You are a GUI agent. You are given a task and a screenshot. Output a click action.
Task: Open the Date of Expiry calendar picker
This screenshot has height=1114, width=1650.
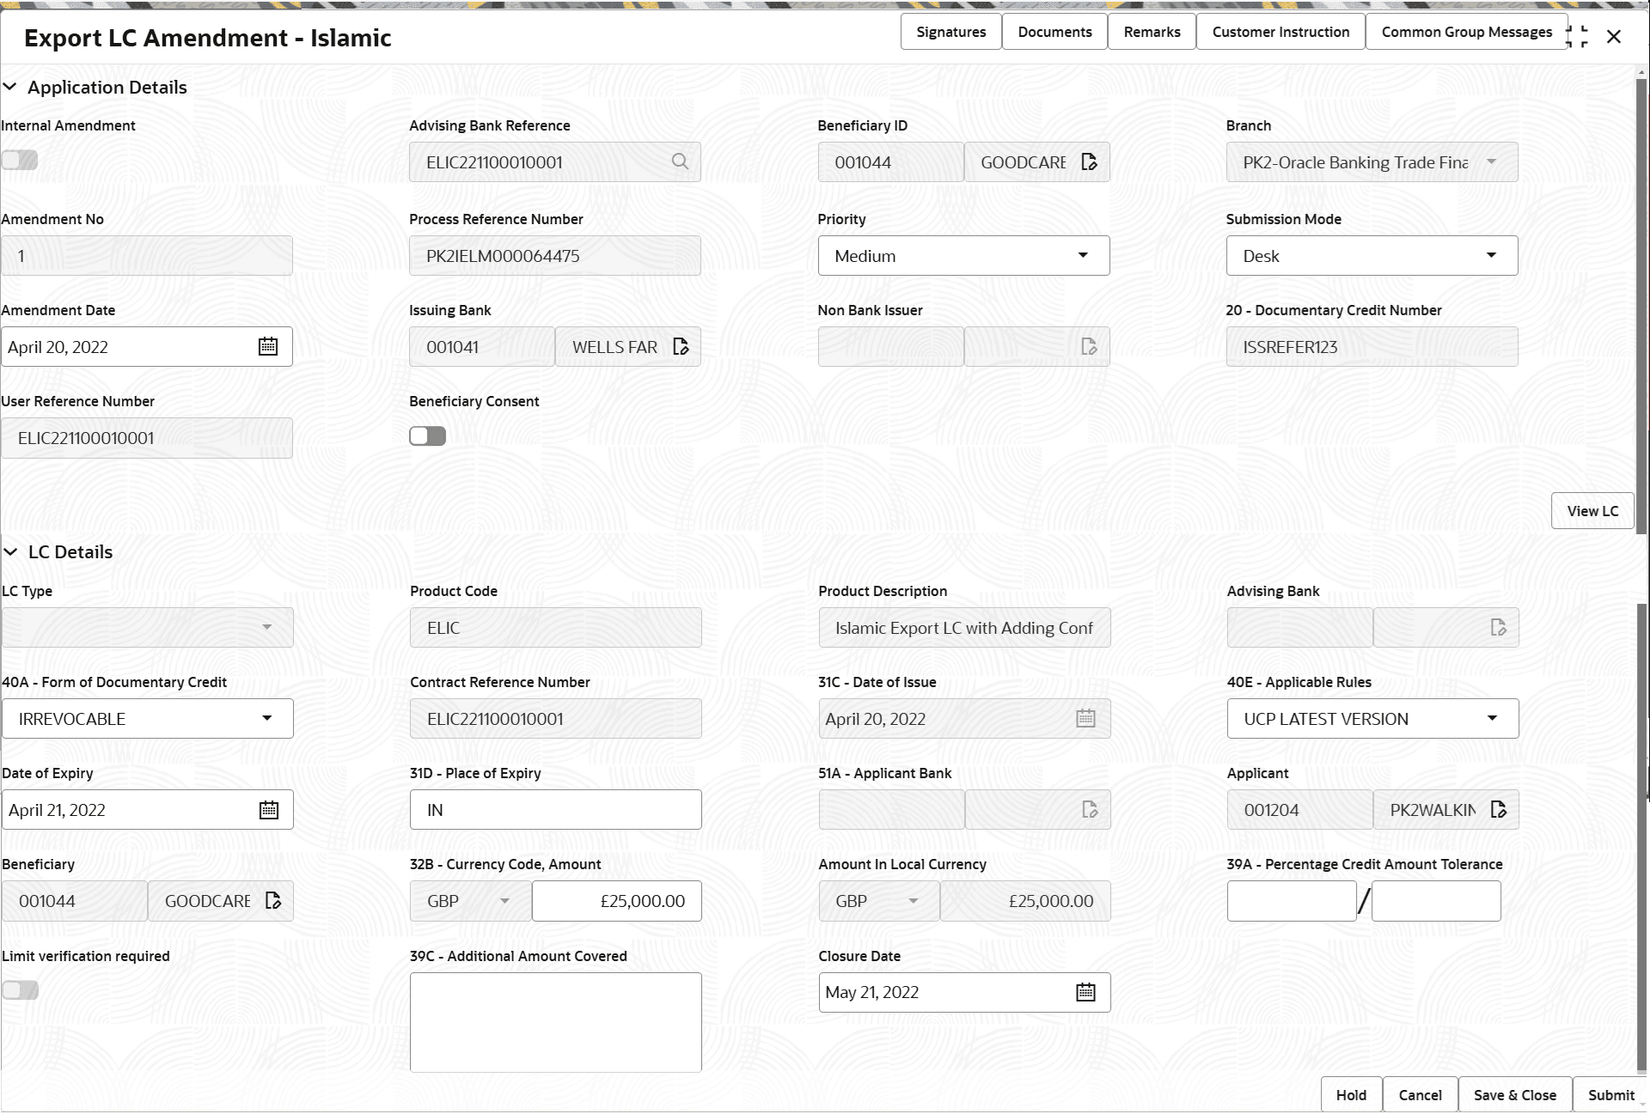269,809
